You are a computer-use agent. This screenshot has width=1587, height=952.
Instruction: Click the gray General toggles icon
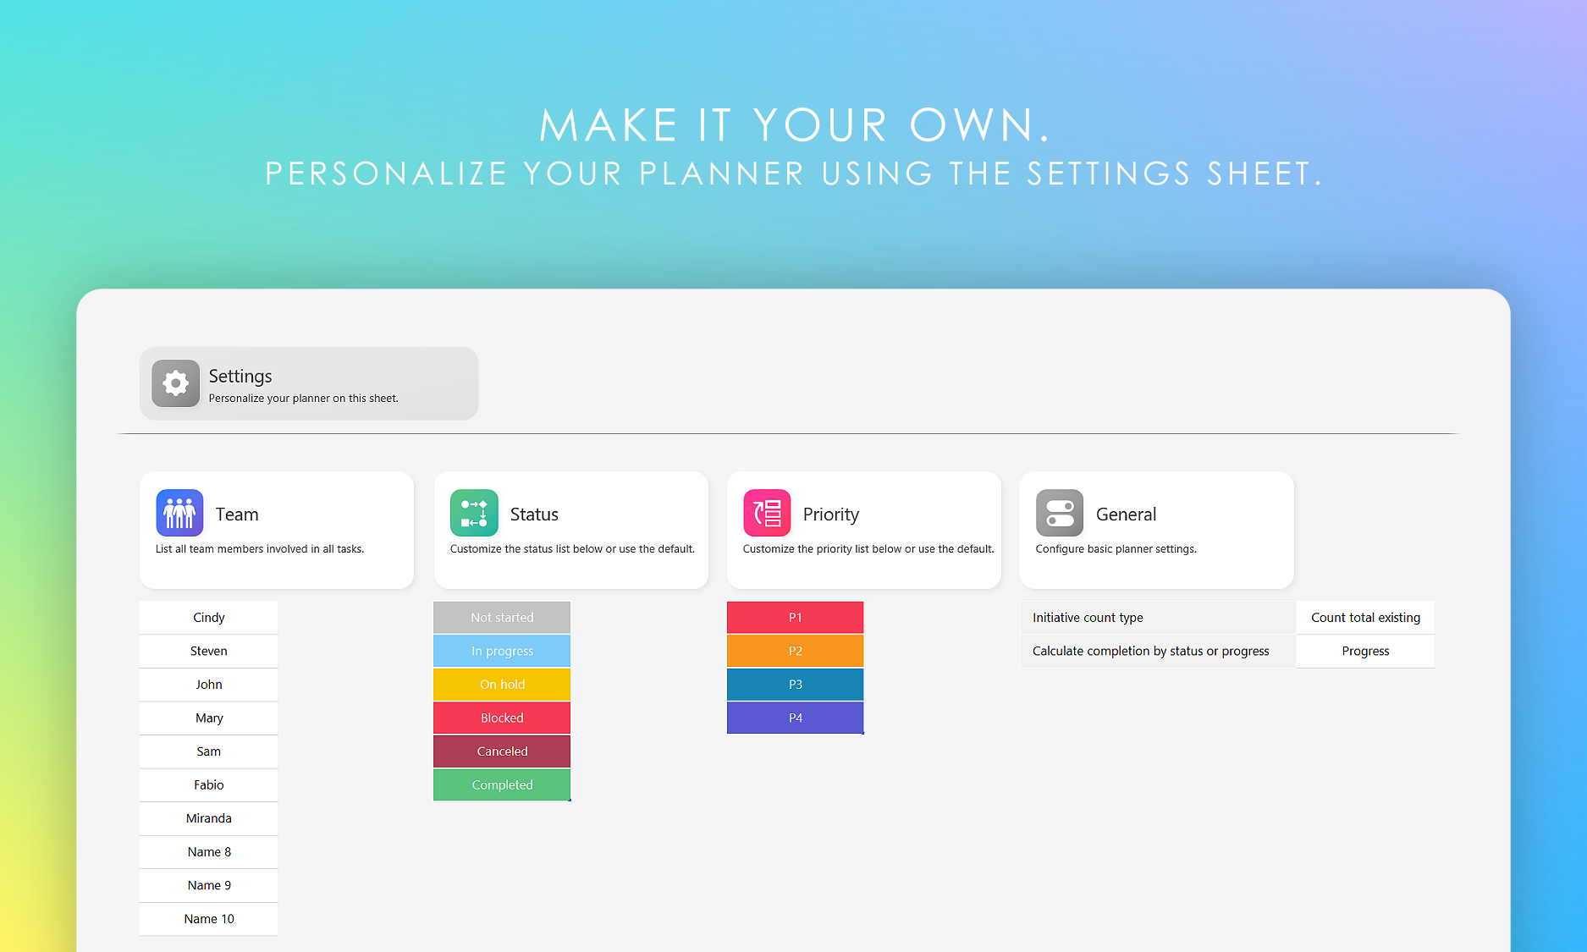(x=1060, y=513)
